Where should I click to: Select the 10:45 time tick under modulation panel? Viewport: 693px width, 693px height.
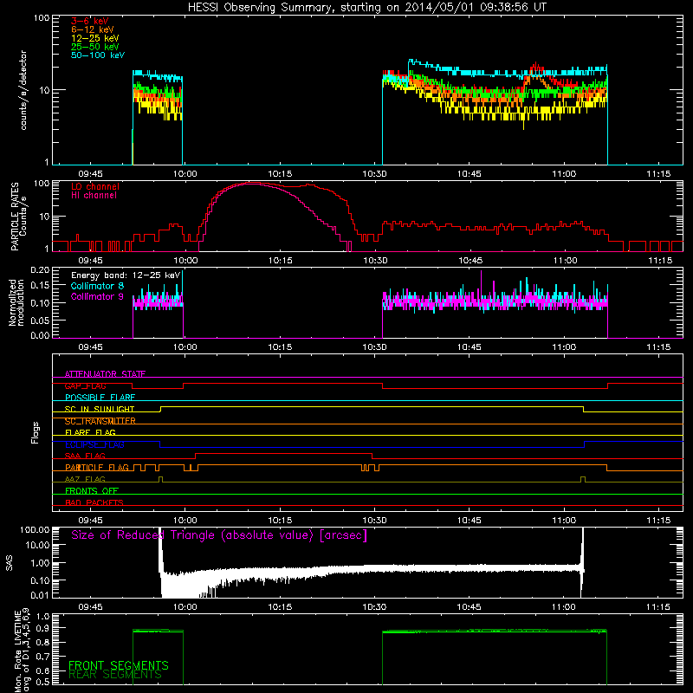click(470, 347)
